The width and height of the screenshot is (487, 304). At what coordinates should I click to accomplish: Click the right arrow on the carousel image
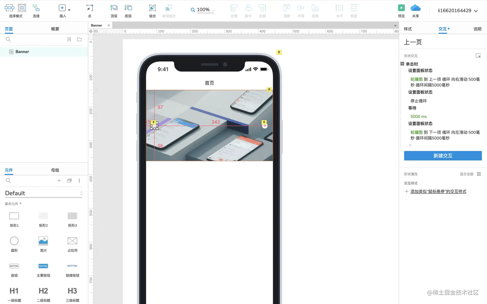point(264,126)
